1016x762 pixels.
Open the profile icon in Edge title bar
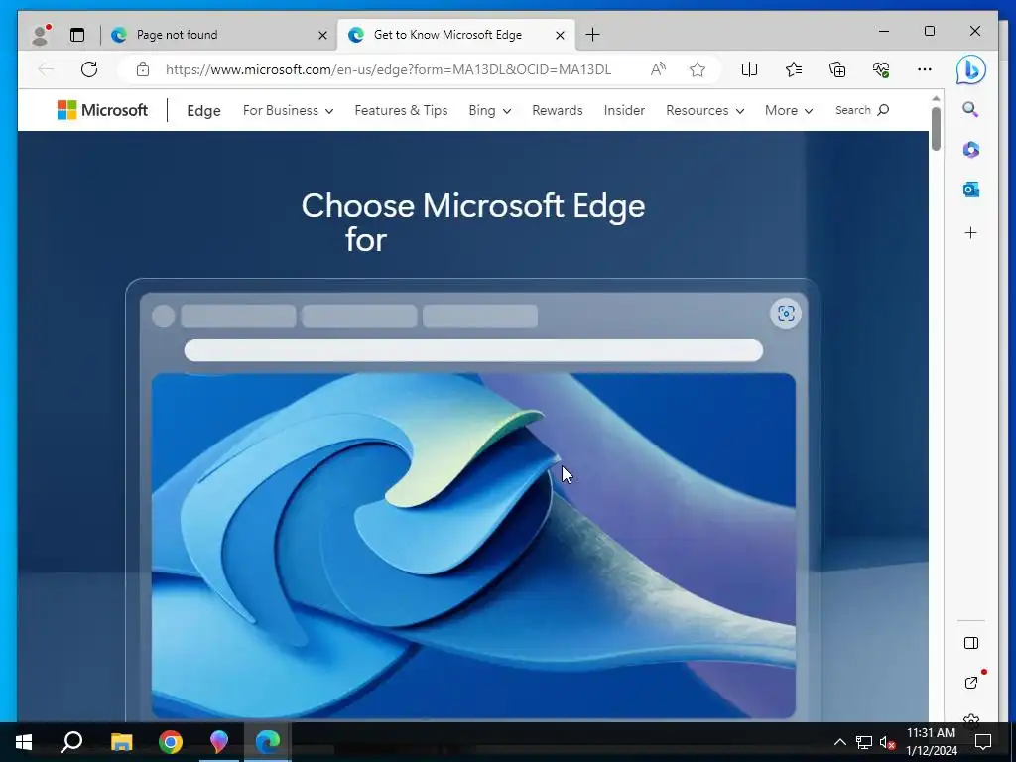[41, 35]
